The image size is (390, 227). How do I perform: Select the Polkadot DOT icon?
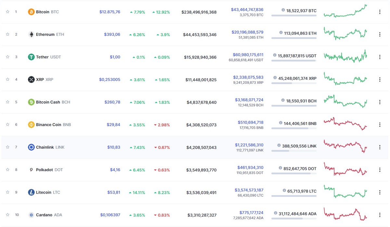pyautogui.click(x=32, y=170)
